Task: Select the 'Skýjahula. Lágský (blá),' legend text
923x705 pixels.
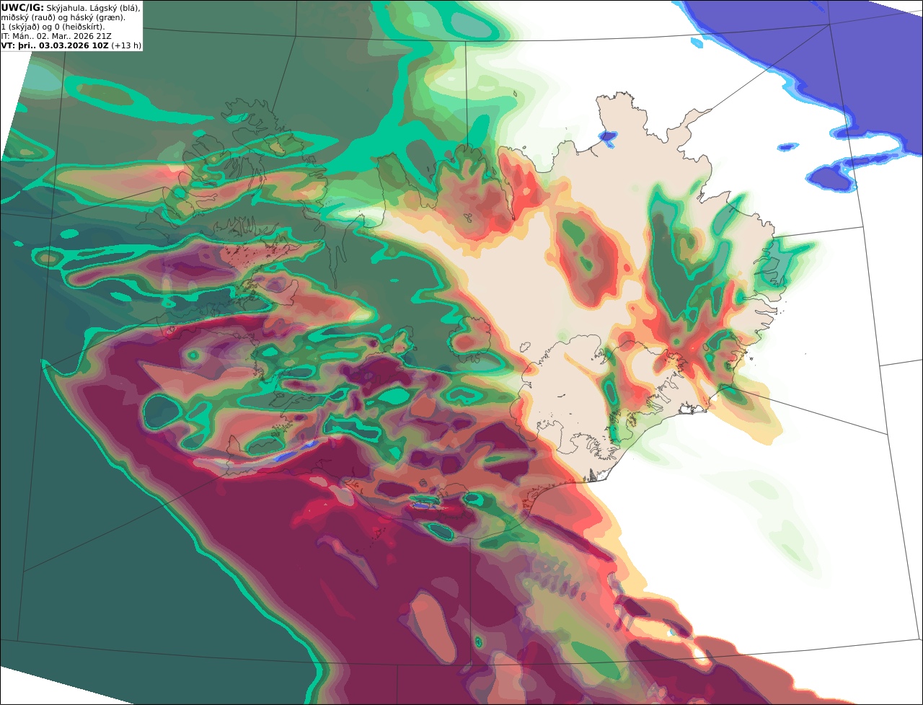Action: [94, 7]
